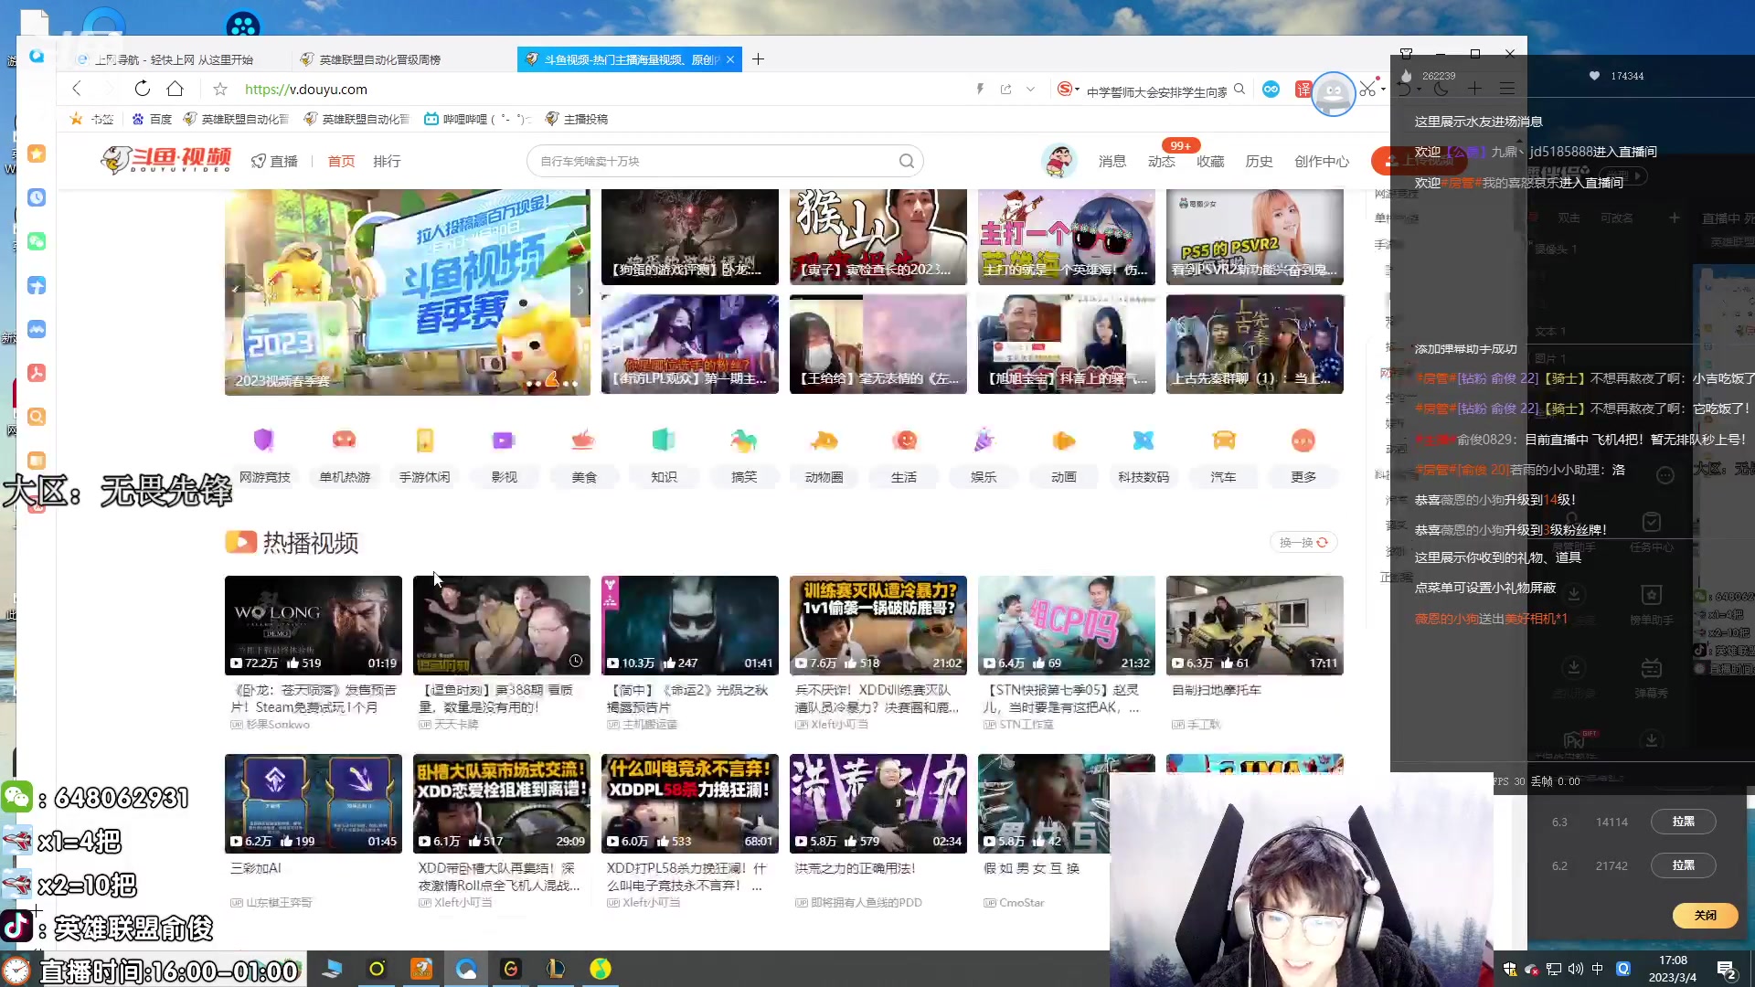
Task: Open the 消息 menu item
Action: tap(1112, 161)
